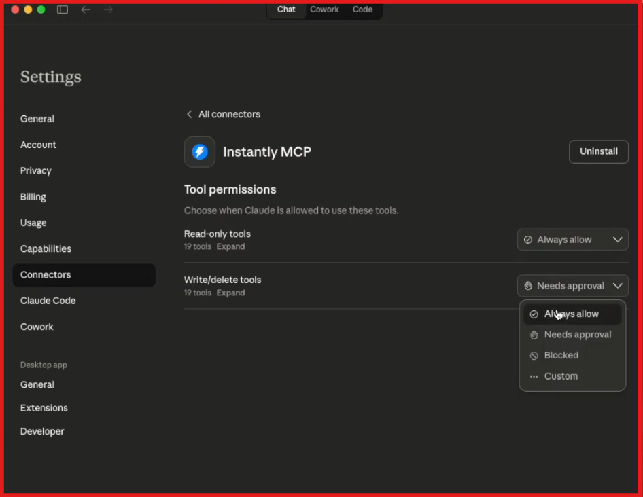Click the back chevron beside All connectors
643x497 pixels.
[x=189, y=114]
